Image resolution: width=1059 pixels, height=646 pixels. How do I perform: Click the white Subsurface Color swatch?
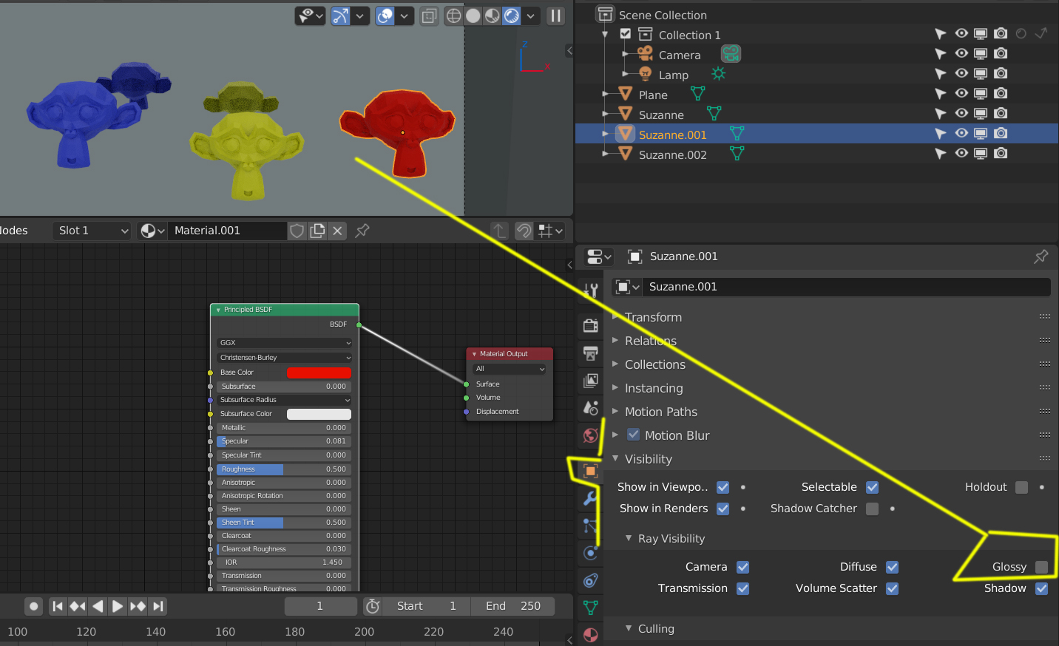coord(319,414)
